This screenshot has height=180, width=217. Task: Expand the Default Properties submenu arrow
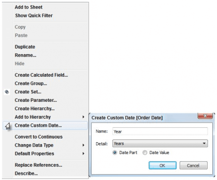(x=83, y=154)
